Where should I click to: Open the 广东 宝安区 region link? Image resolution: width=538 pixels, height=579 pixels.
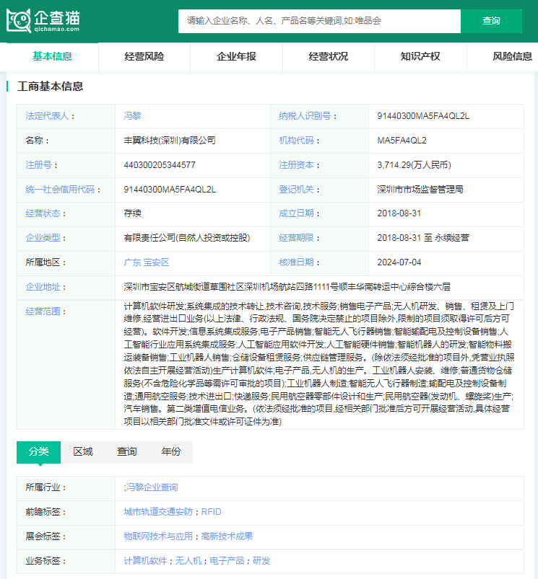pyautogui.click(x=147, y=262)
